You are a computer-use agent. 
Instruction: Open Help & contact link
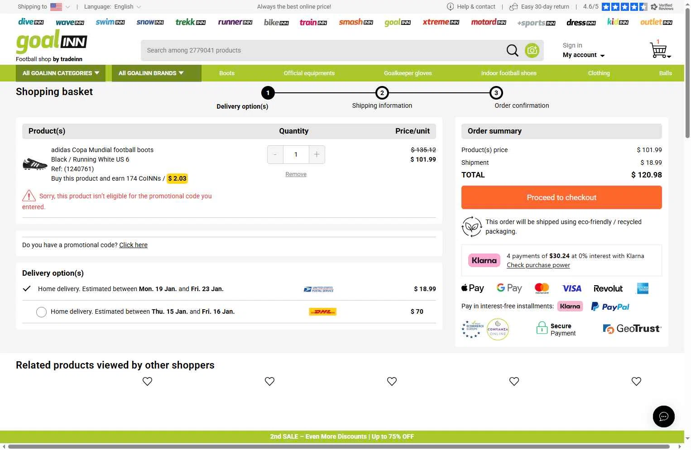[471, 7]
